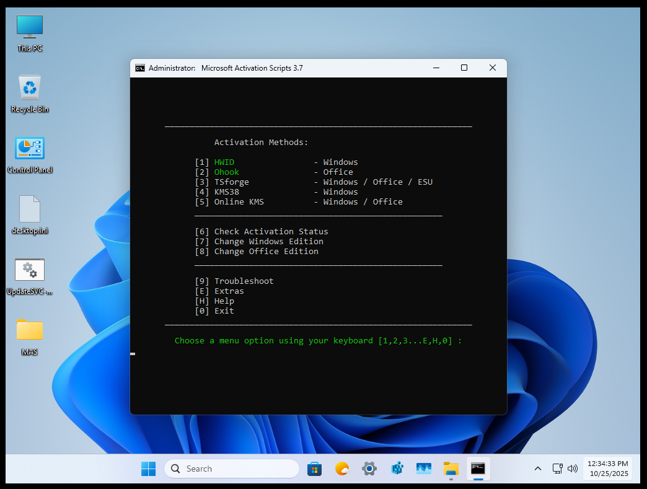Open Microsoft Store from the taskbar
Image resolution: width=647 pixels, height=489 pixels.
[314, 469]
